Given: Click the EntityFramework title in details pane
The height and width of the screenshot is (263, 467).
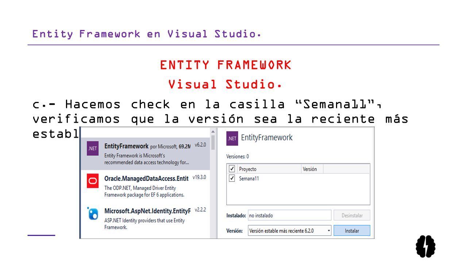Looking at the screenshot, I should 267,138.
